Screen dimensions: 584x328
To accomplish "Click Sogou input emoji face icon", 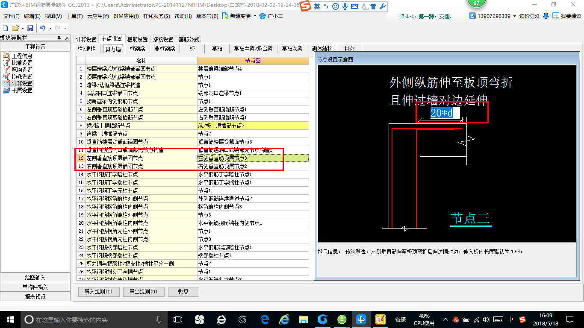I will tap(336, 6).
